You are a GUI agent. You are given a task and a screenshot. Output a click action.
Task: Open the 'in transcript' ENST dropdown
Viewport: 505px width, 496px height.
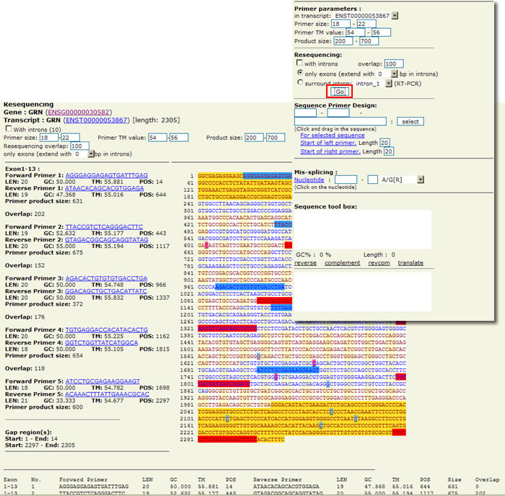tap(395, 15)
